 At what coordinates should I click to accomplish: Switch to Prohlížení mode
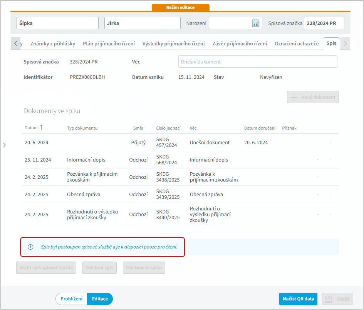(71, 299)
